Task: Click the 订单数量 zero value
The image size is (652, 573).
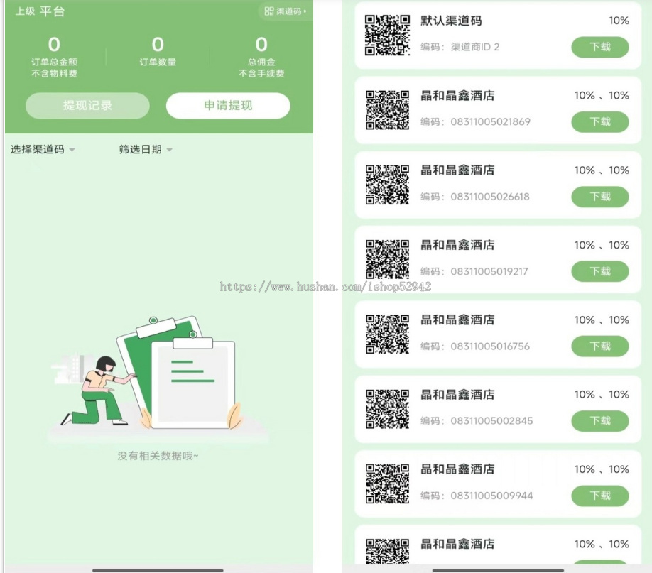Action: click(x=158, y=45)
